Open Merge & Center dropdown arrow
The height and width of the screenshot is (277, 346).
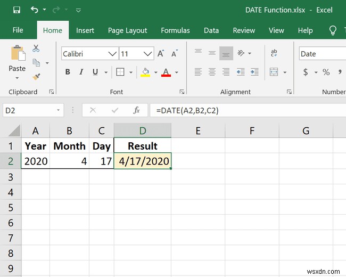(x=285, y=72)
